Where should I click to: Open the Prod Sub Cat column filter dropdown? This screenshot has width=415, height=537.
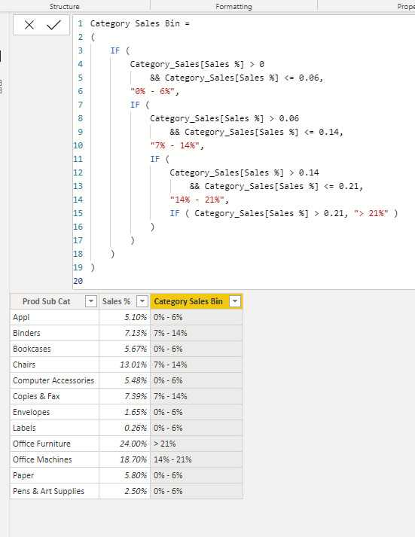click(x=91, y=301)
